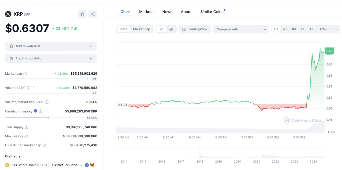Switch to candlestick chart icon
The image size is (342, 170).
(x=171, y=29)
